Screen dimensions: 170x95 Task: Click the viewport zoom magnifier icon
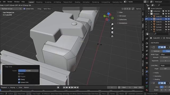[112, 24]
